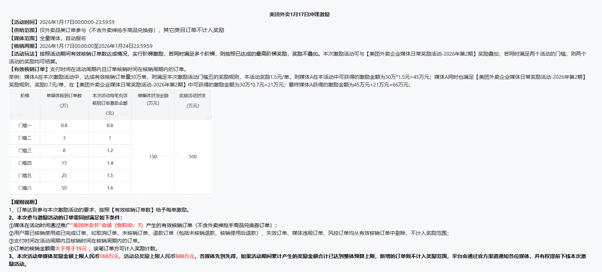Click the title "美团外卖1月17日冲锋激励"

coord(299,14)
